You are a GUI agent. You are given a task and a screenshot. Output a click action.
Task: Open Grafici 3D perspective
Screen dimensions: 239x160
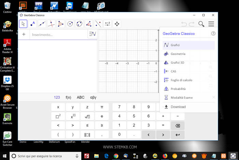pyautogui.click(x=177, y=63)
